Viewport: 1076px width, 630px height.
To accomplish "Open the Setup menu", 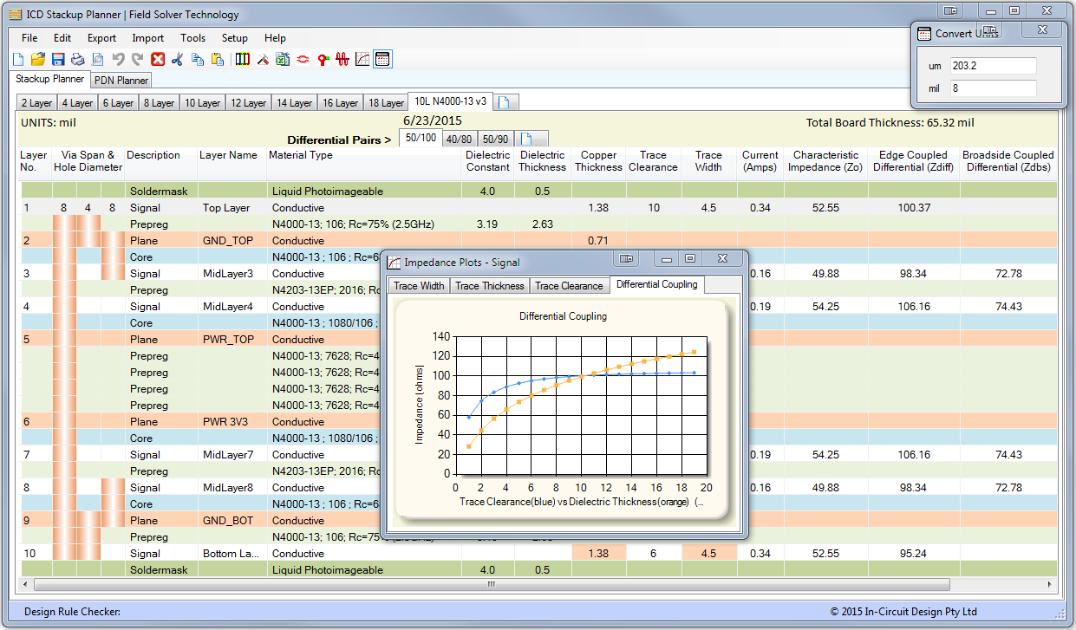I will click(x=235, y=38).
